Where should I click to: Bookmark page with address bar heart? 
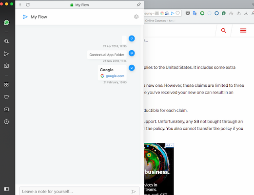click(x=178, y=13)
